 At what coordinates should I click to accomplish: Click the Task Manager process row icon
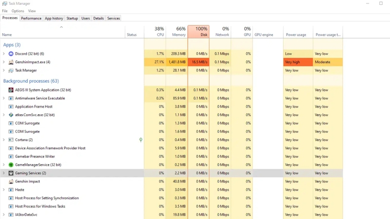11,71
